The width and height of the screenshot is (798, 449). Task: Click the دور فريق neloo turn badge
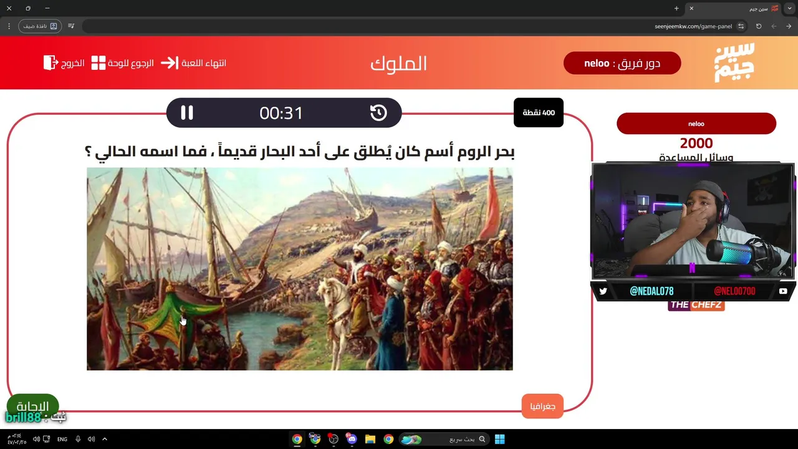pos(622,63)
